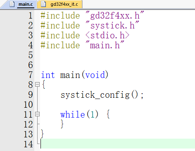The width and height of the screenshot is (195, 151).
Task: Collapse the main function fold at line 8
Action: click(37, 84)
